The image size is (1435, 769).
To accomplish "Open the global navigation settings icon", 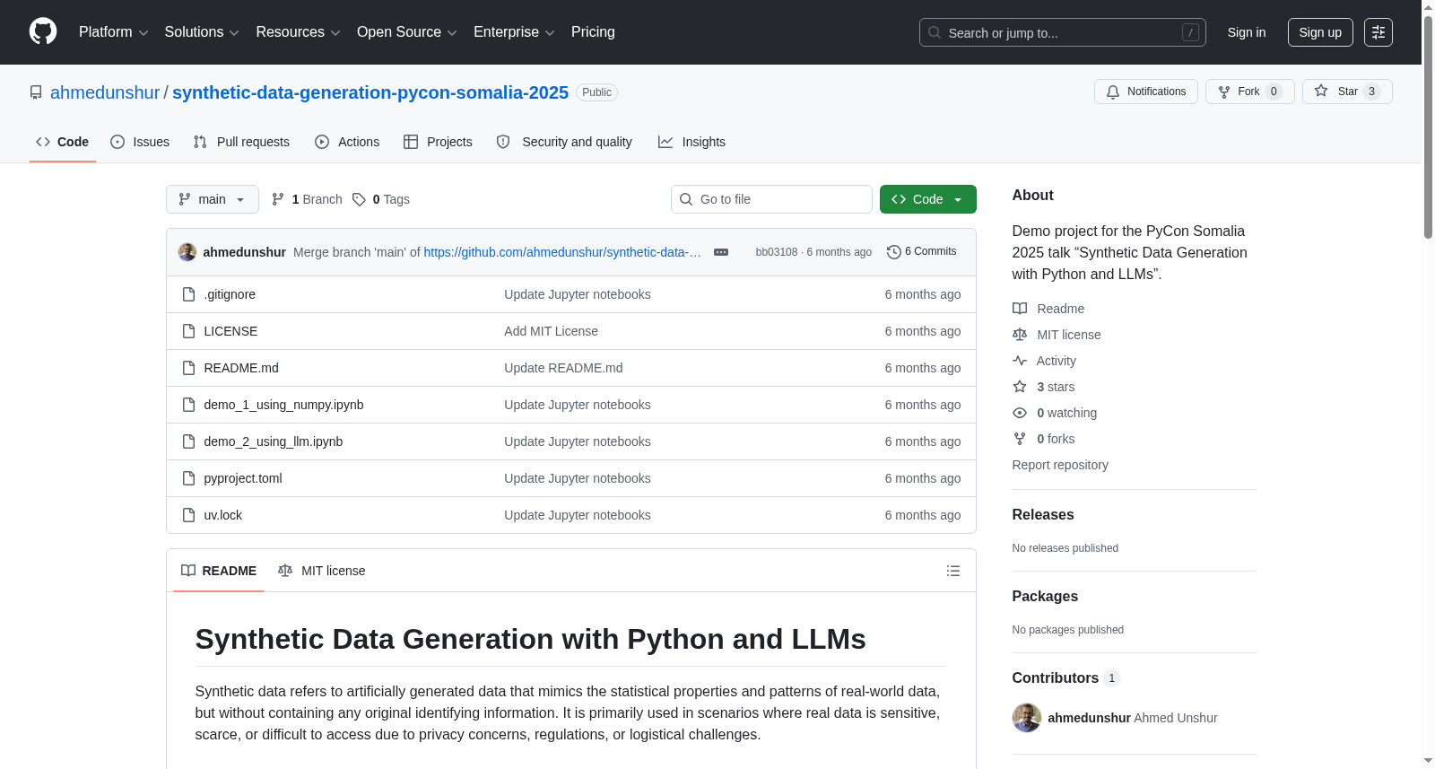I will [1378, 32].
